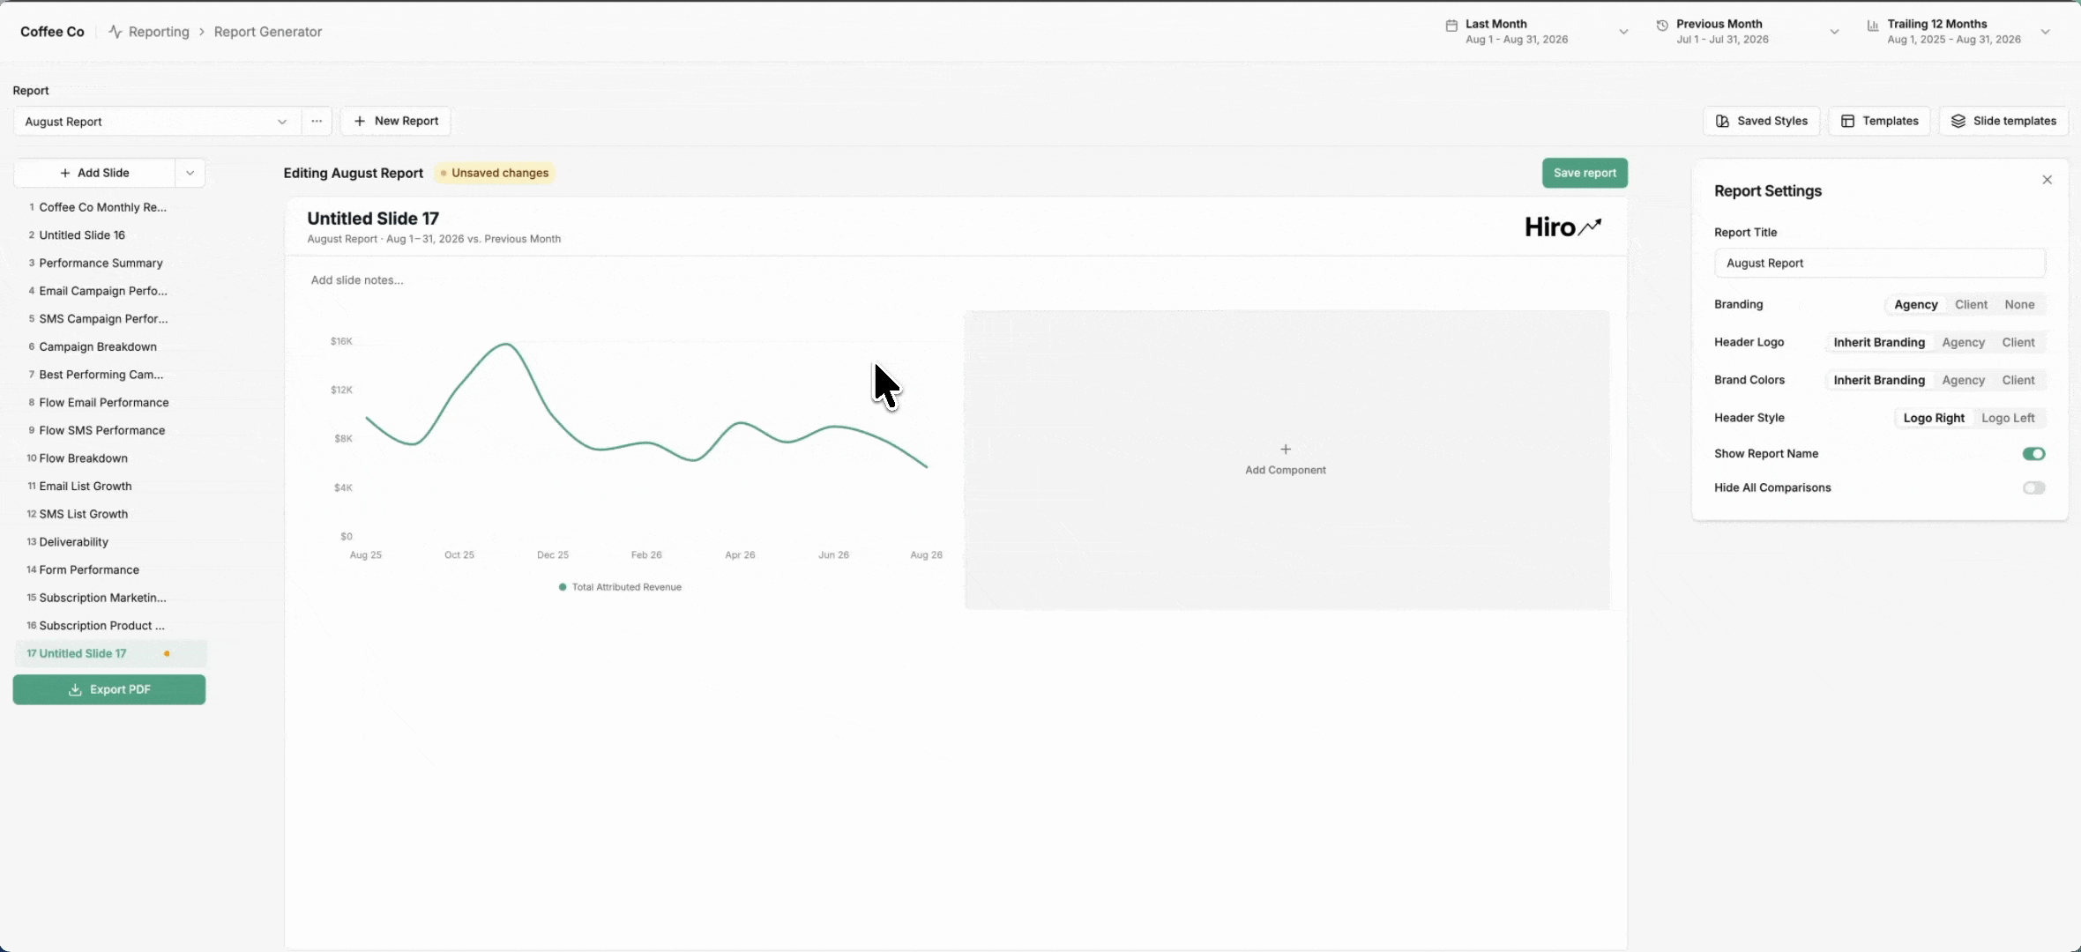Choose Logo Left header style
This screenshot has width=2081, height=952.
pos(2008,419)
